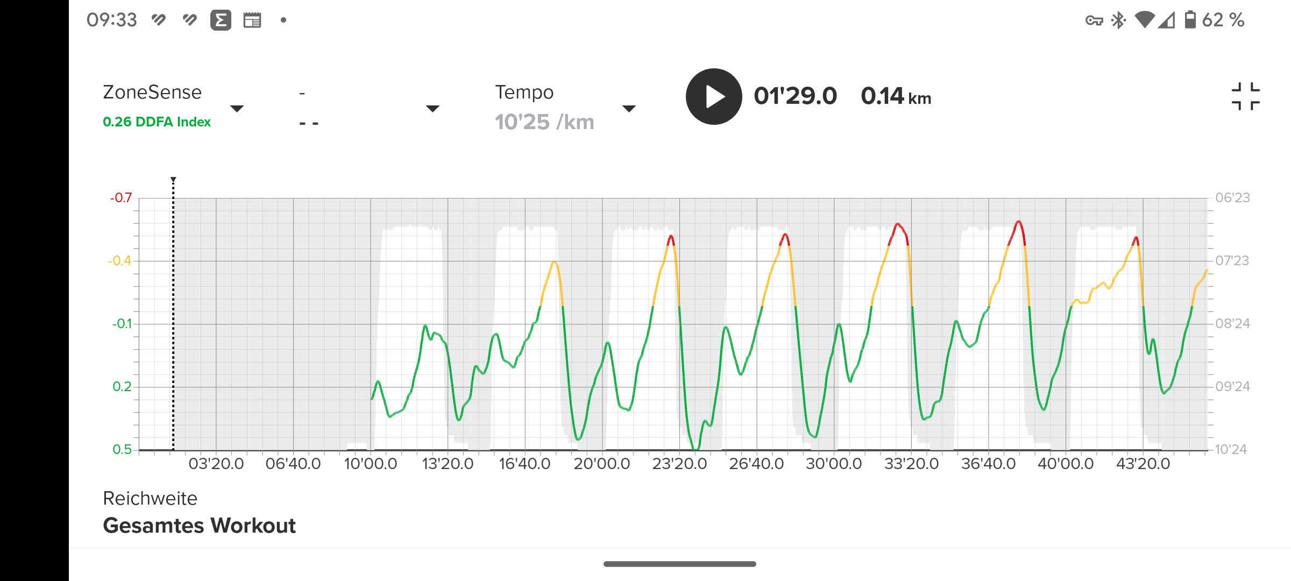Screen dimensions: 1291x581
Task: Tap the Tempo label
Action: [524, 93]
